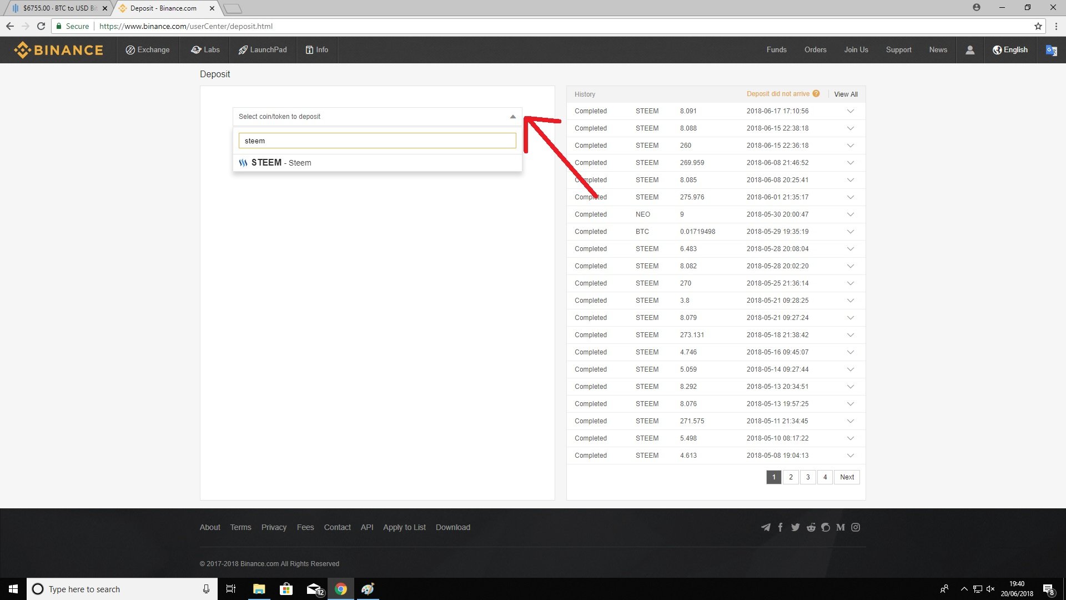1066x600 pixels.
Task: Expand the 8.091 STEEM deposit row
Action: pyautogui.click(x=850, y=111)
